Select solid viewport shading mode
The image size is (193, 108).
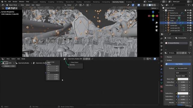(x=150, y=5)
